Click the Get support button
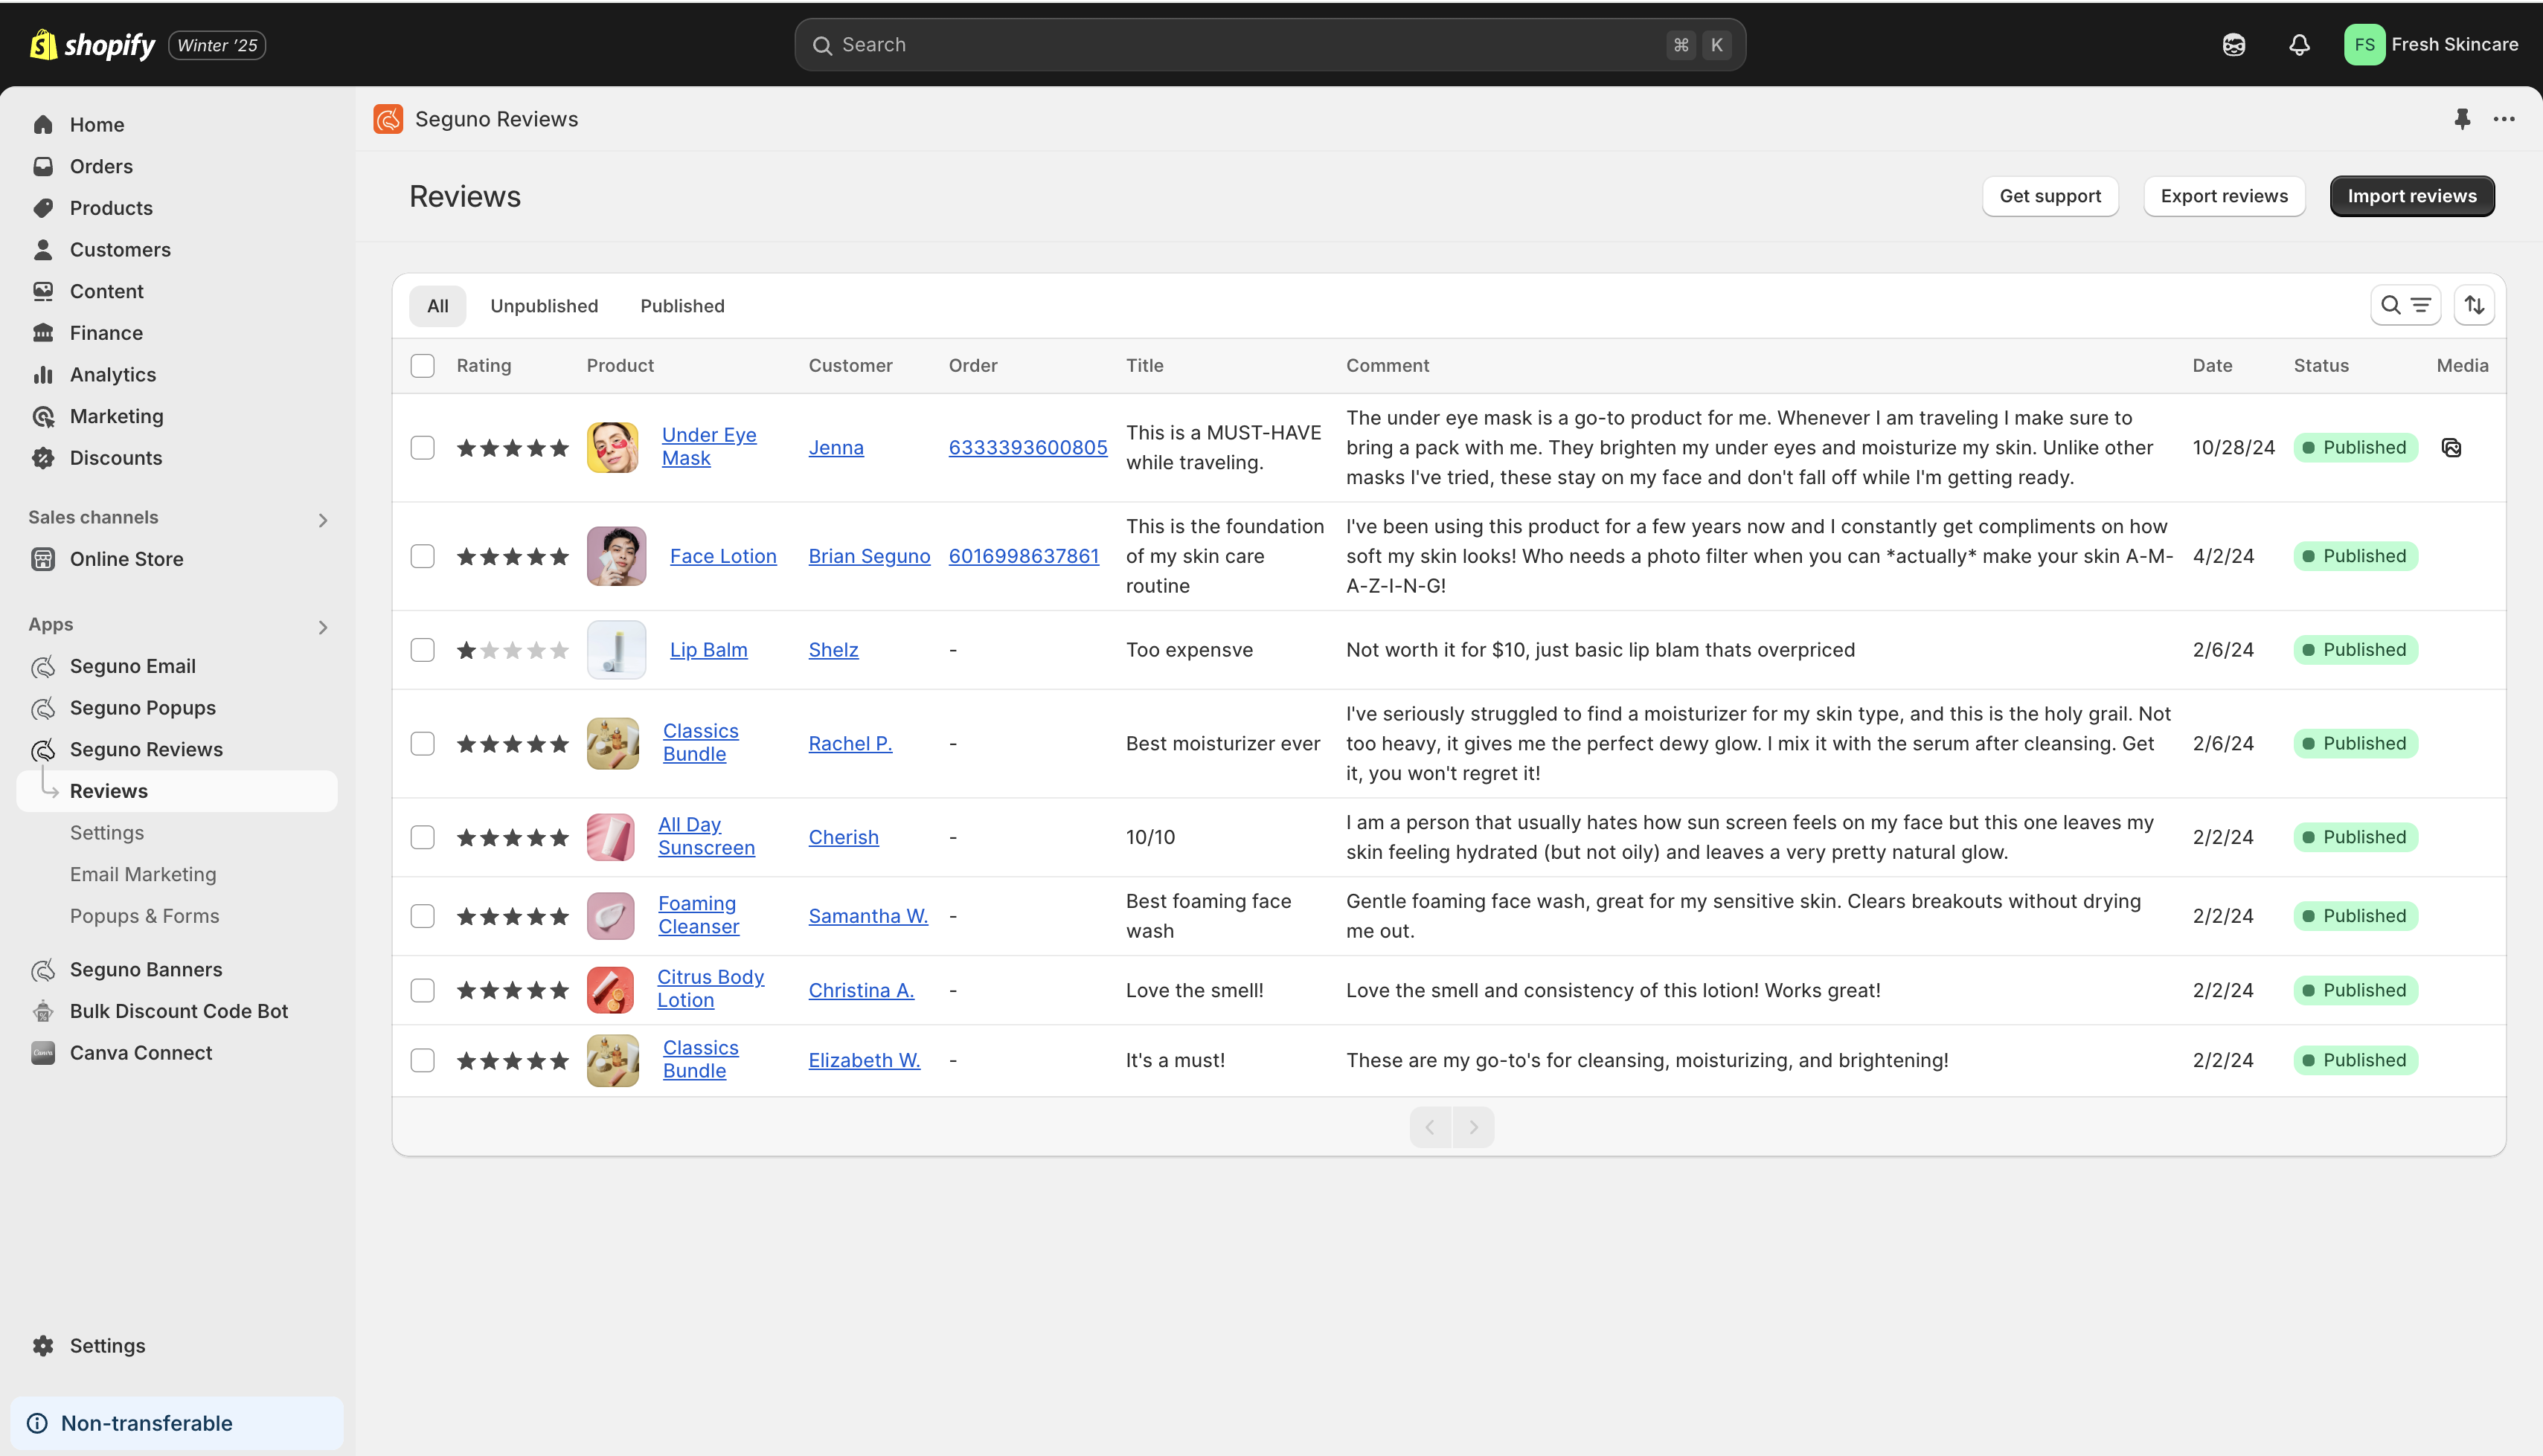The image size is (2543, 1456). [x=2050, y=196]
